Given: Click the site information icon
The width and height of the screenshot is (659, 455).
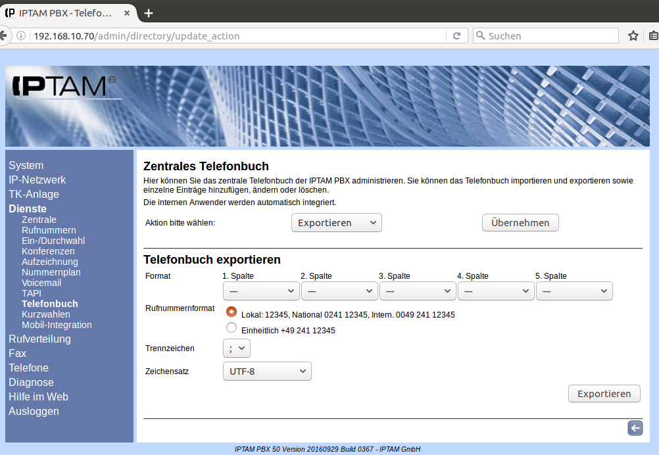Looking at the screenshot, I should (x=22, y=36).
